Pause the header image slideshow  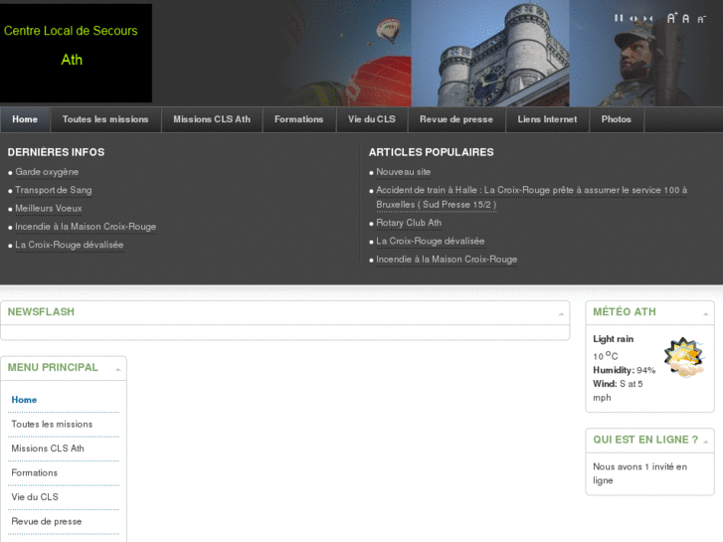pos(619,18)
